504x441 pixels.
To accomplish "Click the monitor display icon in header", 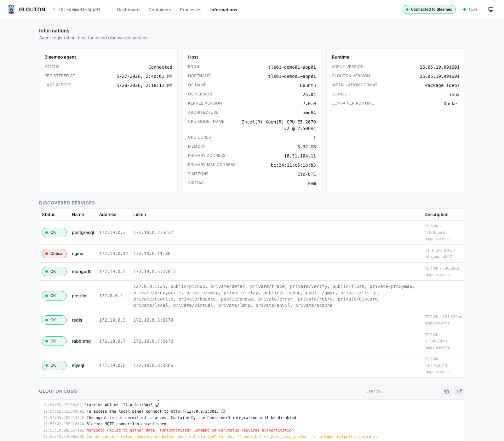I will pyautogui.click(x=491, y=9).
